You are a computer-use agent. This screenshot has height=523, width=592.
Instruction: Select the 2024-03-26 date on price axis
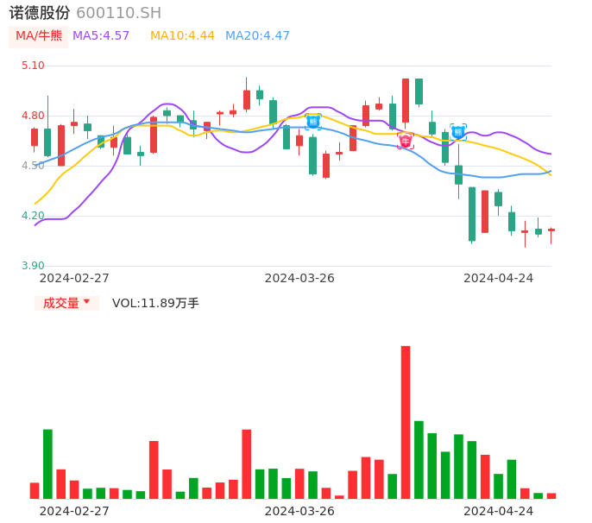tap(299, 278)
